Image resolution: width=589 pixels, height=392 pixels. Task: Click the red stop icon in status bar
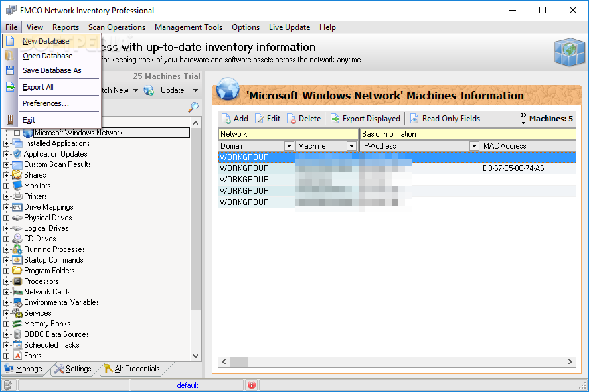251,385
